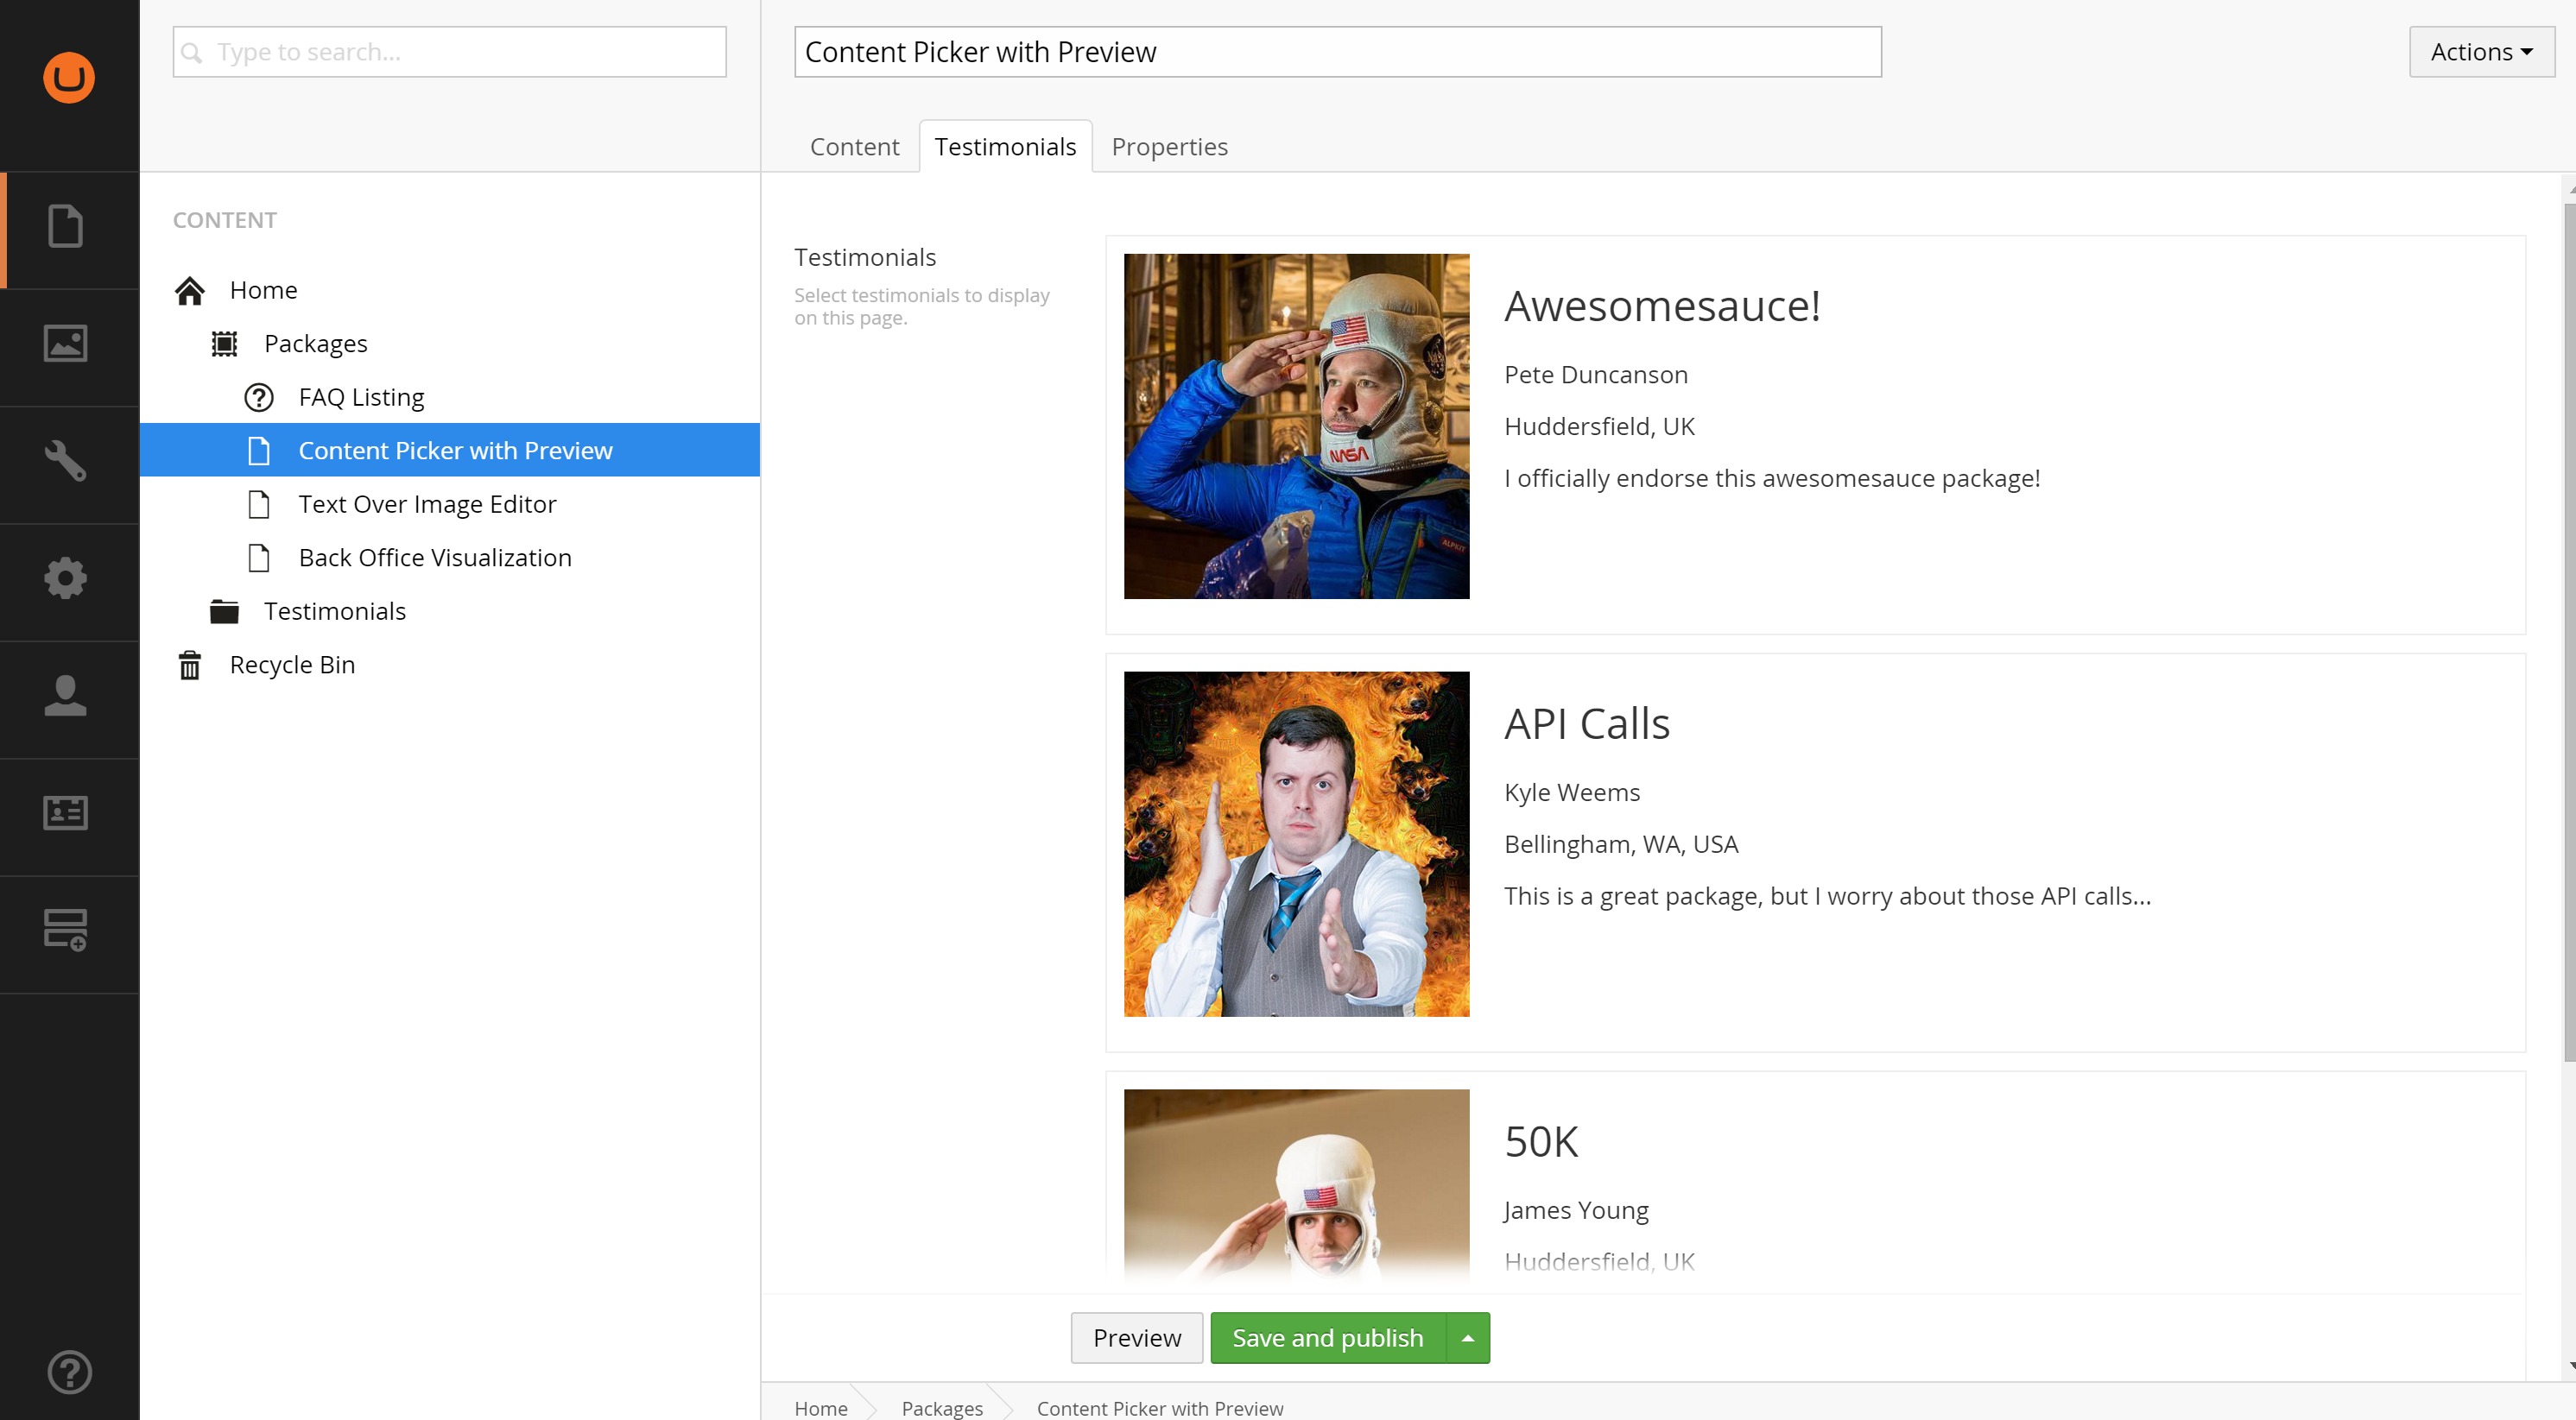Click the Recycle Bin trash icon

click(x=190, y=665)
